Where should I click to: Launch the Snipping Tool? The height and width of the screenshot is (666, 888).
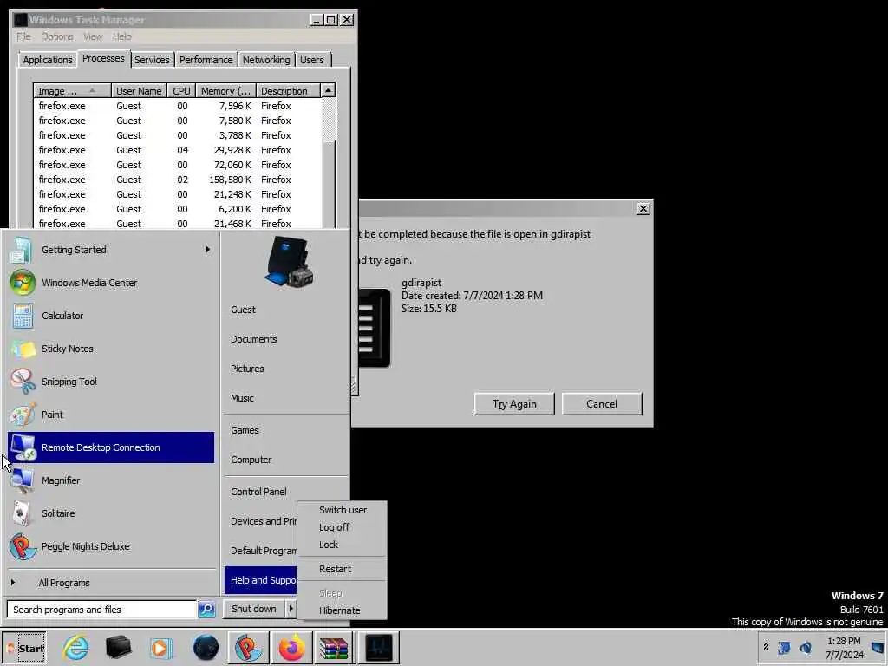111,382
